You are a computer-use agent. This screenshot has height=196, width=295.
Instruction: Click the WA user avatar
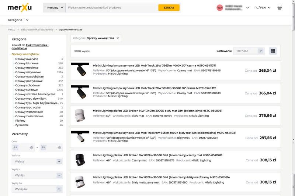pyautogui.click(x=219, y=8)
